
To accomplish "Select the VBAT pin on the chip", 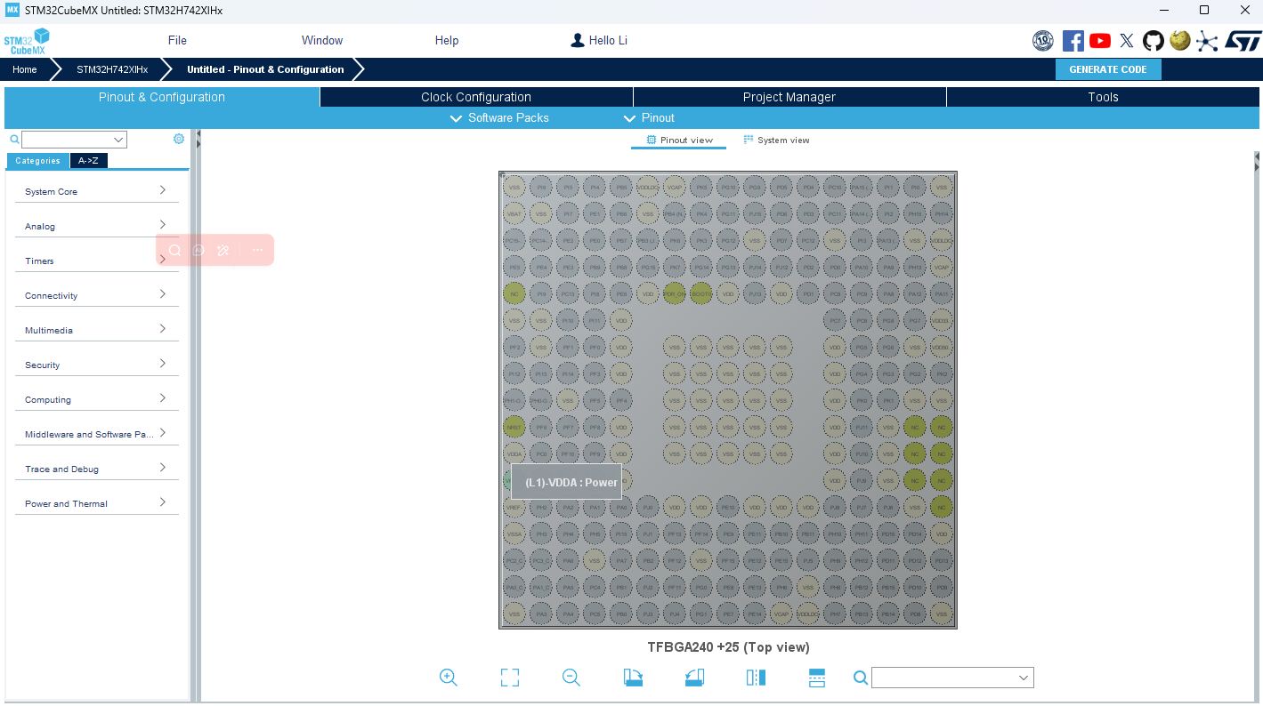I will click(514, 213).
